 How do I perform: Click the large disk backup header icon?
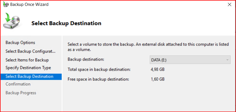click(13, 22)
